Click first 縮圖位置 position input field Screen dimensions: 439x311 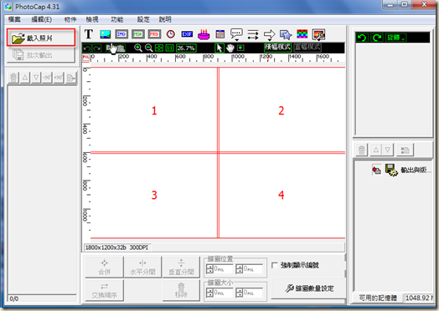pos(223,269)
